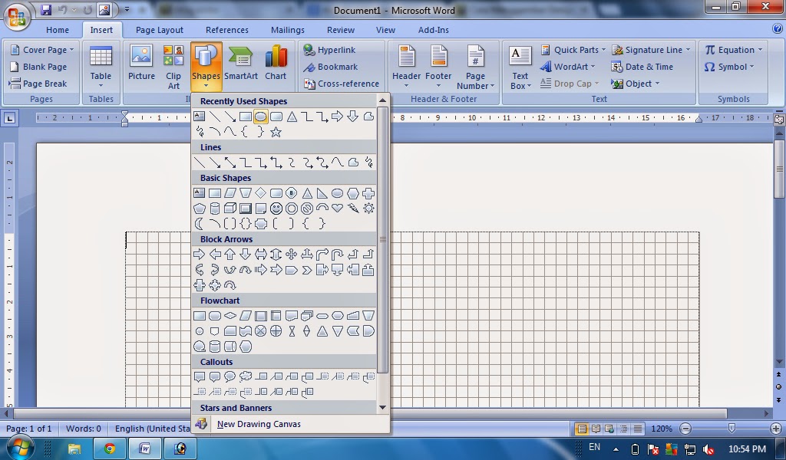Select the Right Arrow block arrow
The image size is (786, 460).
tap(199, 255)
